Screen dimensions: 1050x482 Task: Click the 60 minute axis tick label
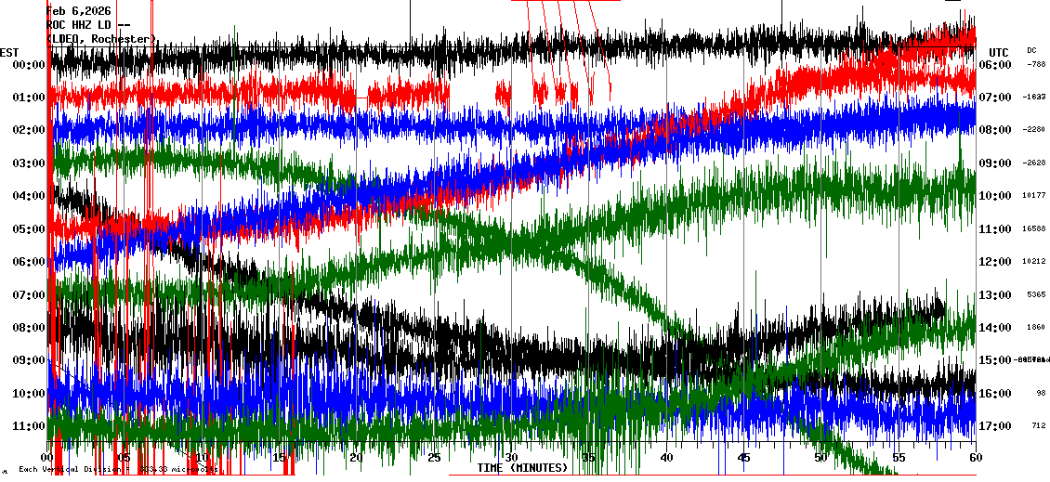[x=976, y=457]
